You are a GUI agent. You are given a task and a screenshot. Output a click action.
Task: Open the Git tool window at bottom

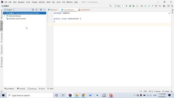(42, 89)
